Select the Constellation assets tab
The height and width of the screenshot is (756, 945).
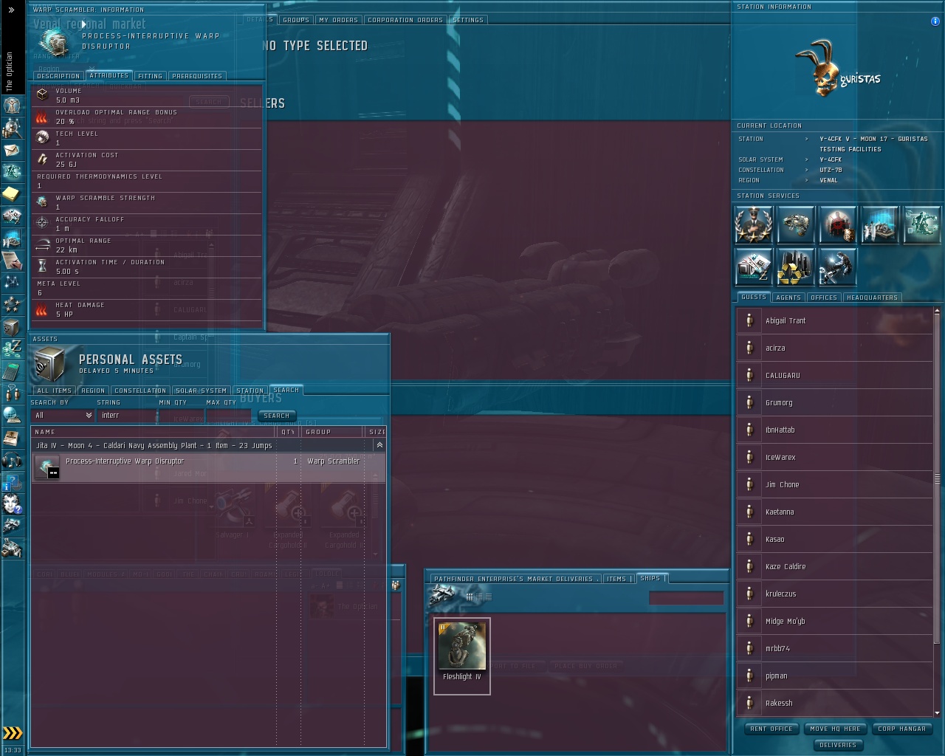click(x=140, y=391)
